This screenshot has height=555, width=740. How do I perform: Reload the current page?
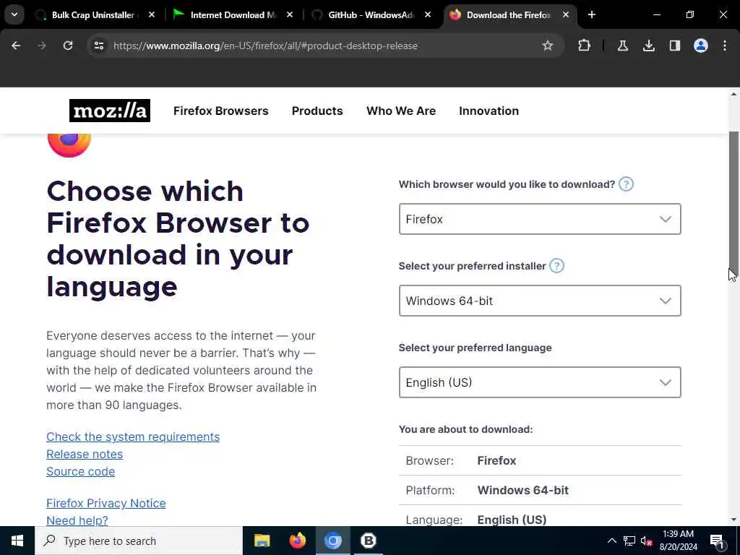pyautogui.click(x=68, y=46)
